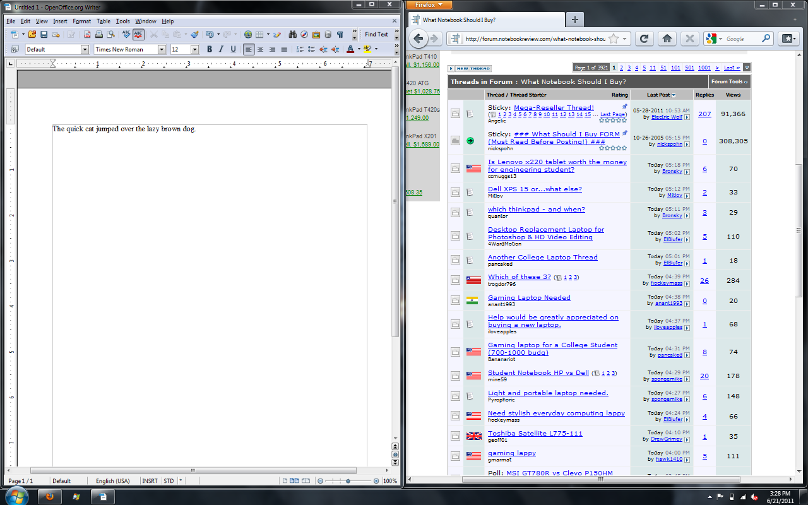Toggle Bold formatting

point(210,49)
